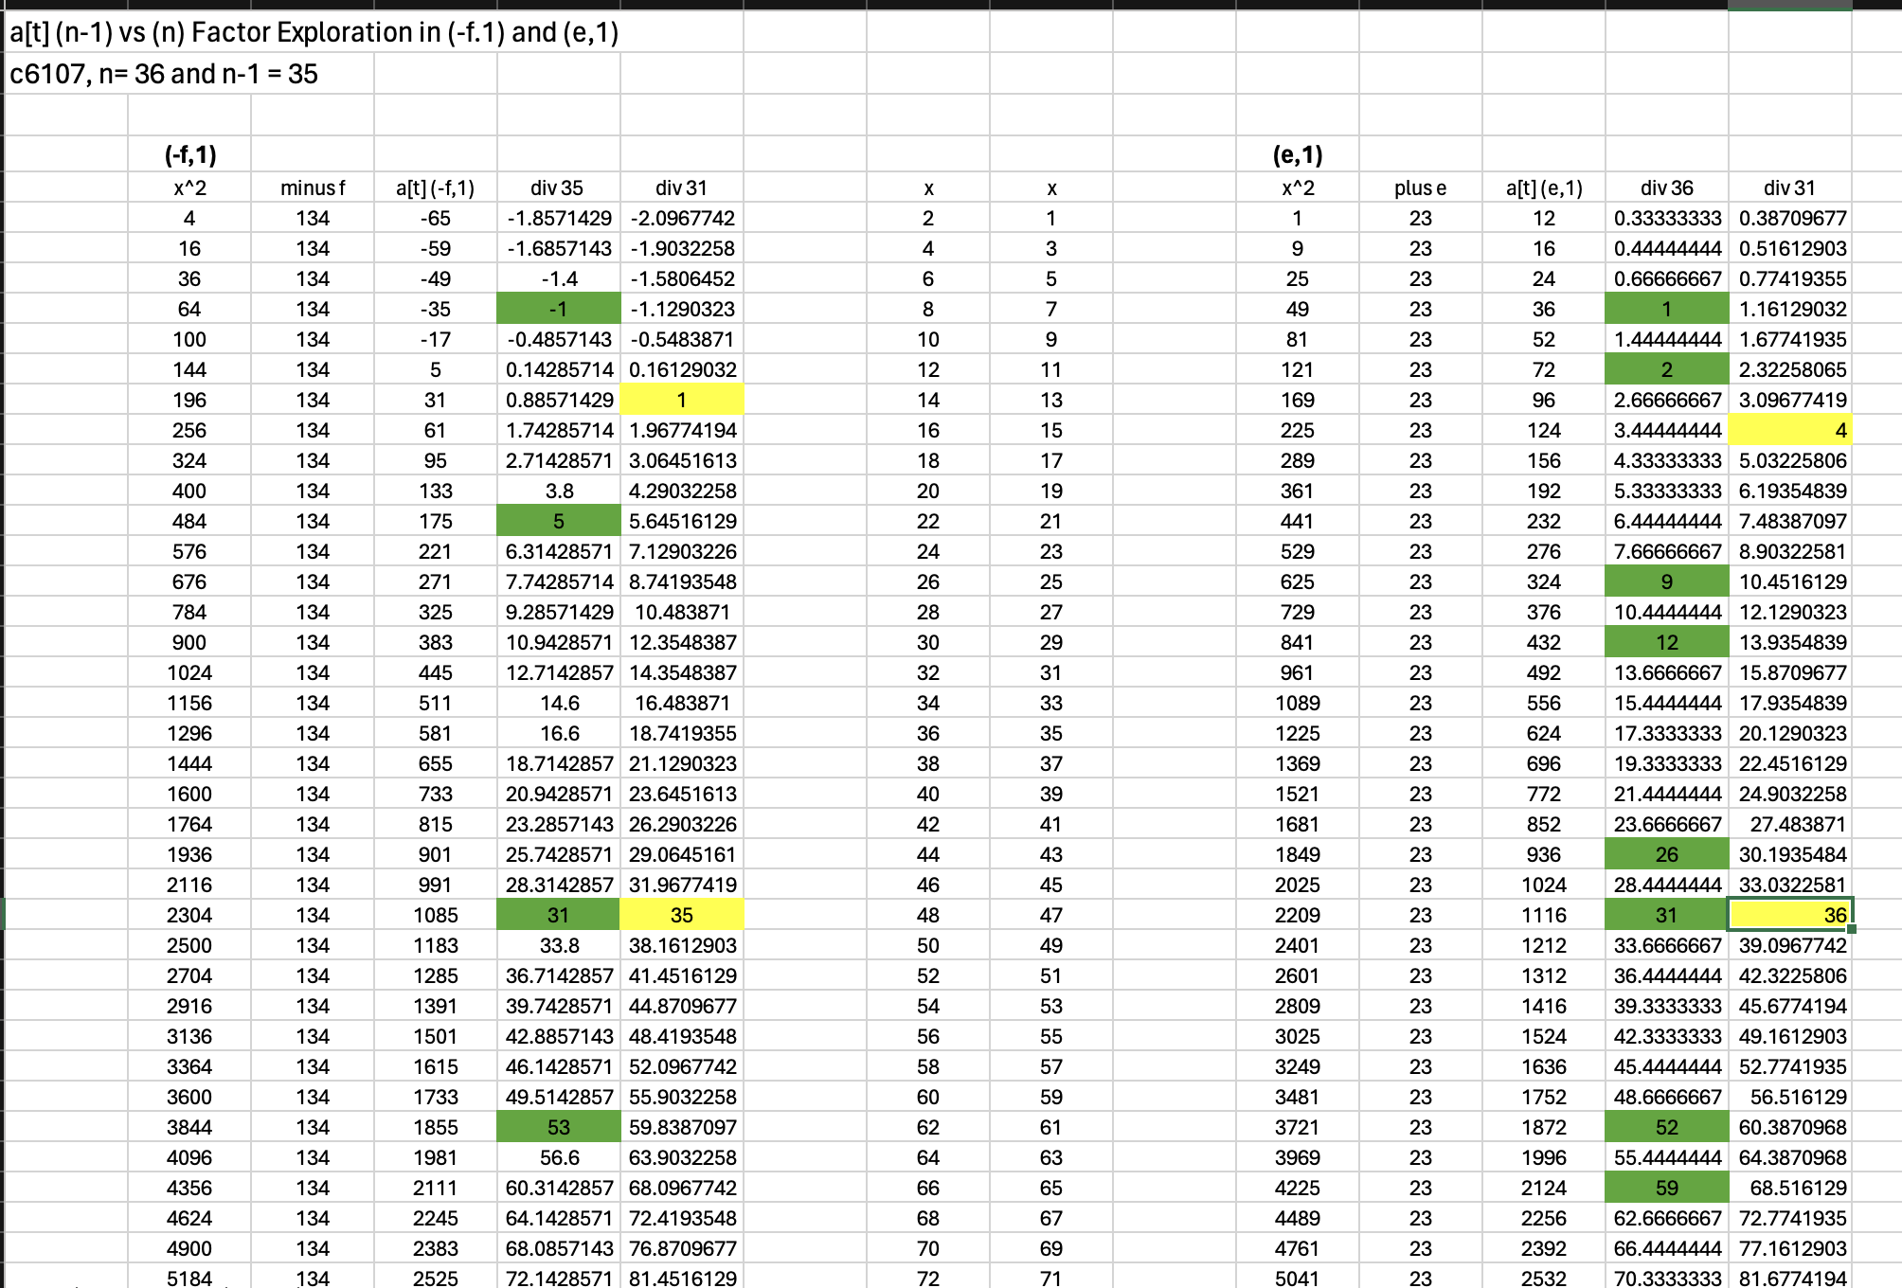Select the x^2 value '3844'
1902x1288 pixels.
[189, 1127]
